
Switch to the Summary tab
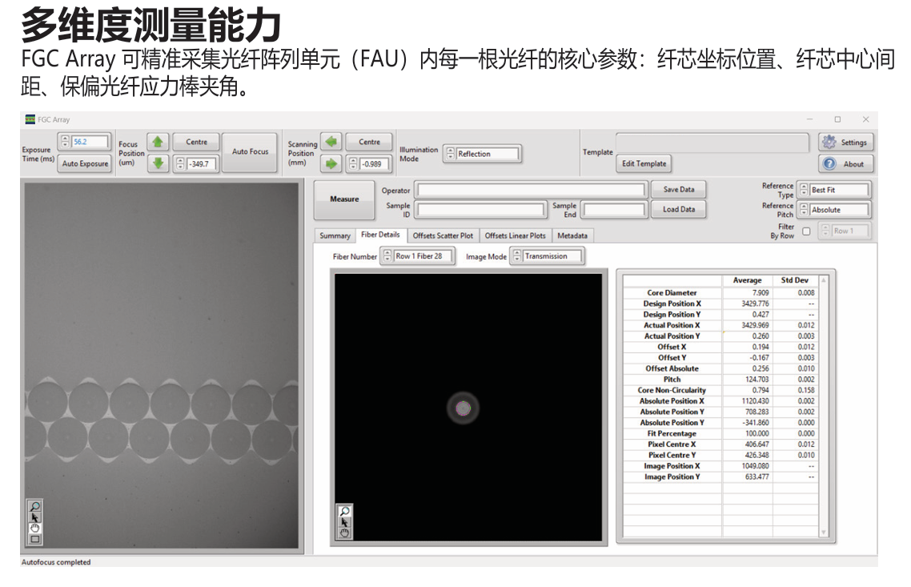click(x=335, y=236)
